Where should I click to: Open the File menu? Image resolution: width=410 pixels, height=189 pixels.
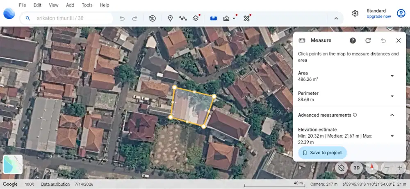23,5
